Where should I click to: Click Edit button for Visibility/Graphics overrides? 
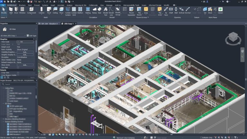point(24,52)
